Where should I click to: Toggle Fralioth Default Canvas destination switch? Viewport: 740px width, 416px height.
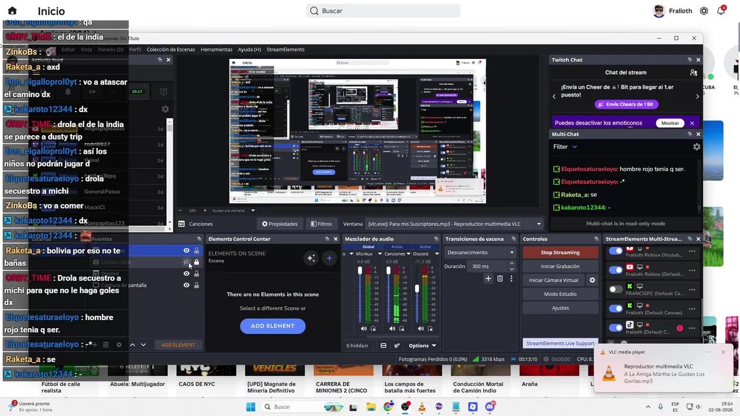click(616, 309)
